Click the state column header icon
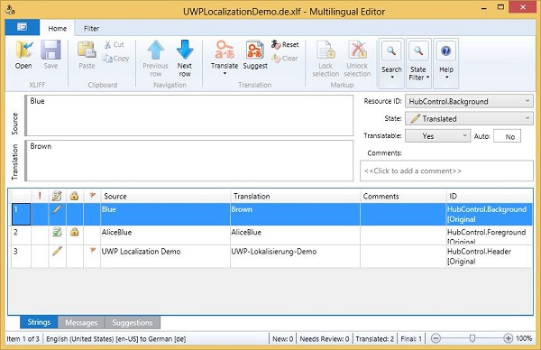Screen dimensions: 541x350 click(x=57, y=196)
